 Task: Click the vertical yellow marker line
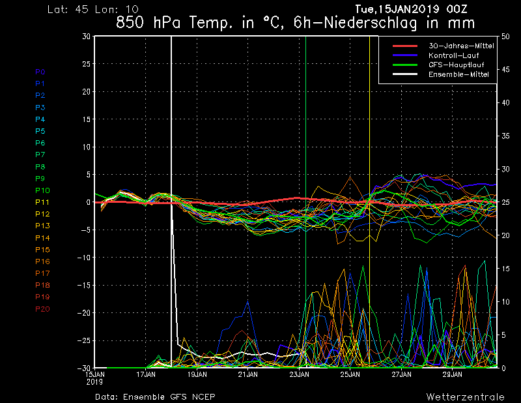(x=369, y=201)
